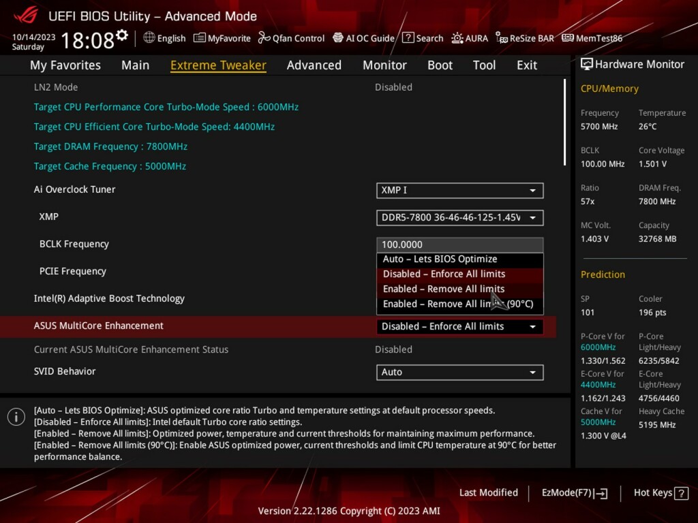Open the Exit tab
Viewport: 698px width, 523px height.
(527, 65)
